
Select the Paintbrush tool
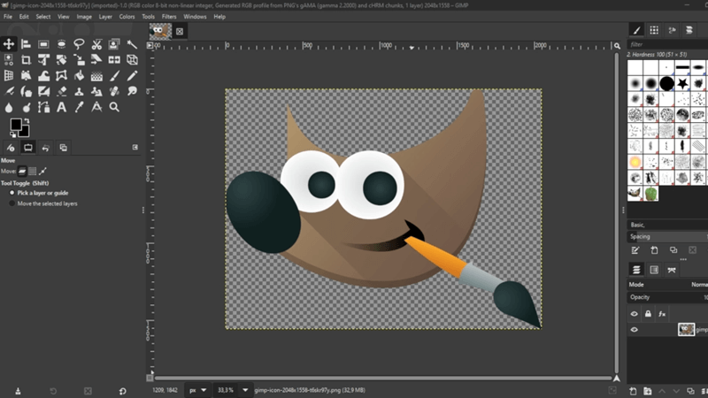(114, 75)
